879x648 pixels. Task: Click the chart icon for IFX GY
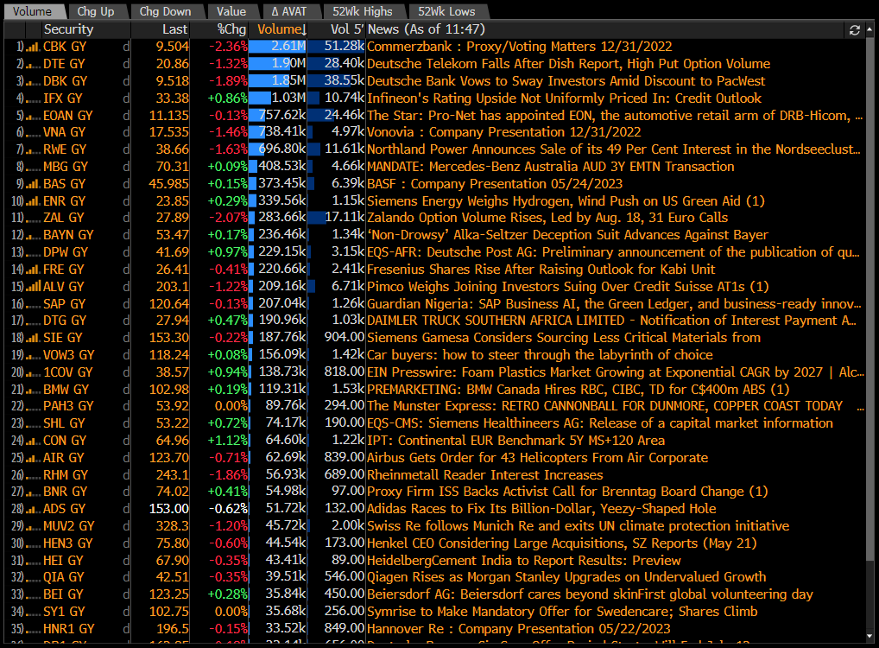click(33, 98)
